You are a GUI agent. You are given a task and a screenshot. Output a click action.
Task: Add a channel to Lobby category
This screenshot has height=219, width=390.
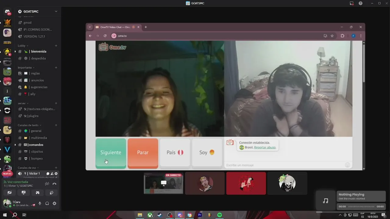(56, 46)
